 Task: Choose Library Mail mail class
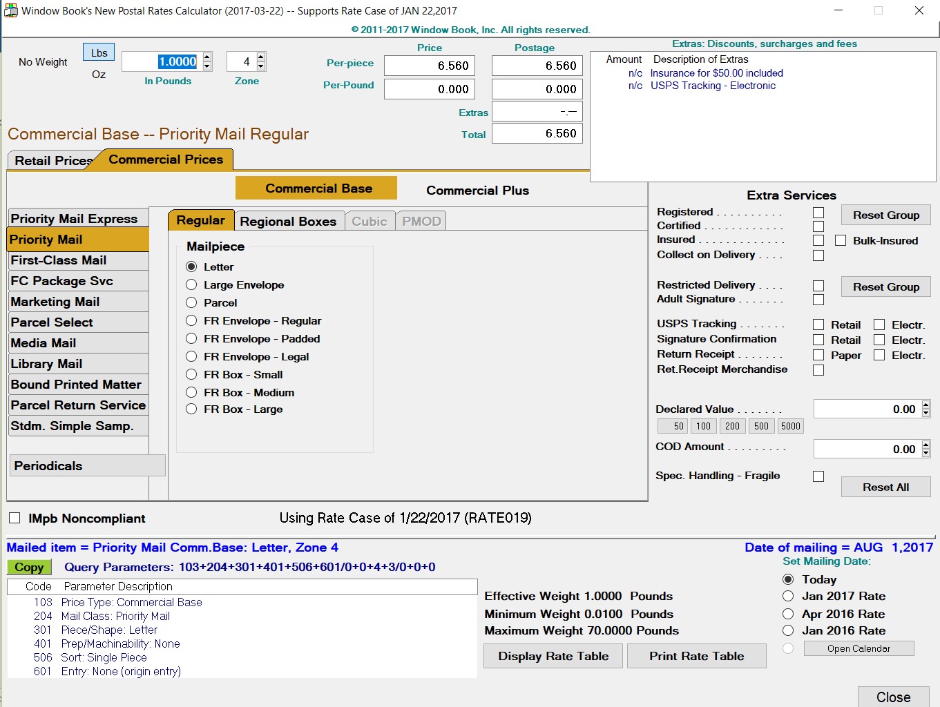click(x=77, y=363)
